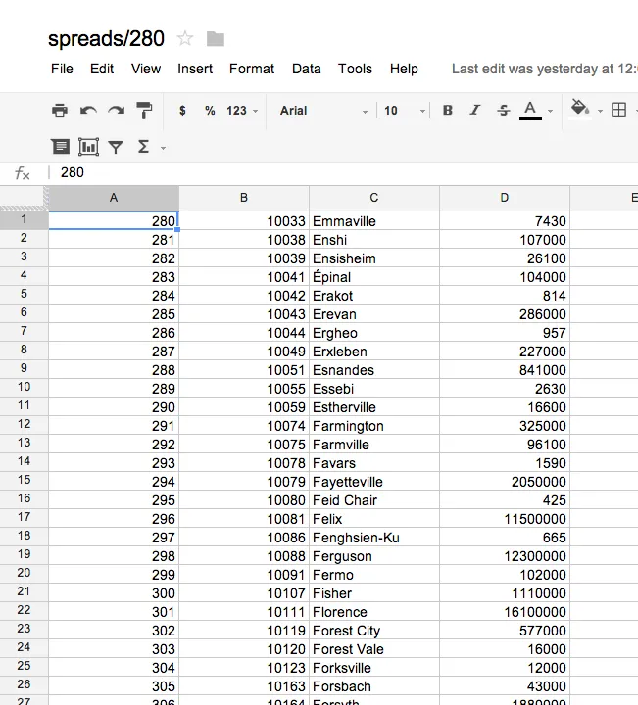Viewport: 638px width, 705px height.
Task: Click cell containing Forest City
Action: (374, 631)
